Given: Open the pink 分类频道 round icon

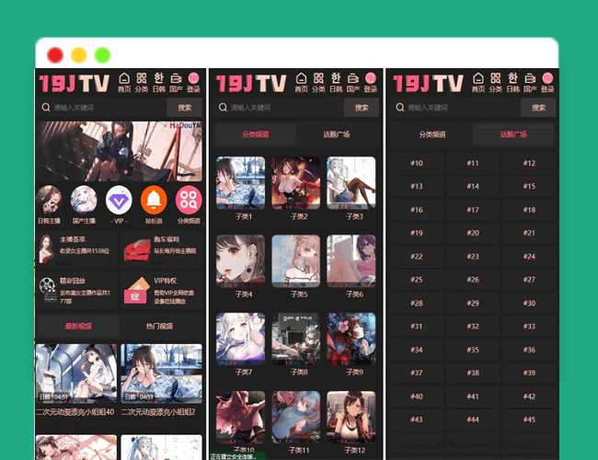Looking at the screenshot, I should (x=189, y=200).
